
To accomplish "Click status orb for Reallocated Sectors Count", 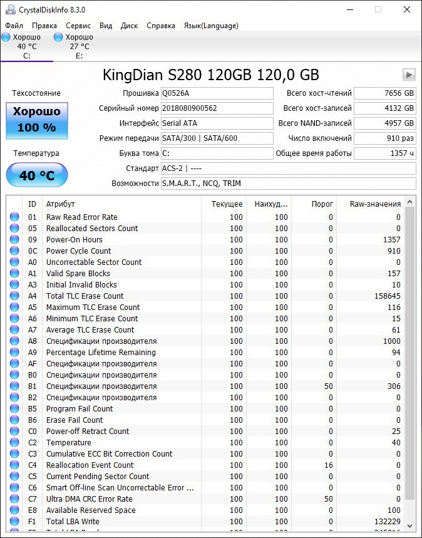I will point(14,228).
